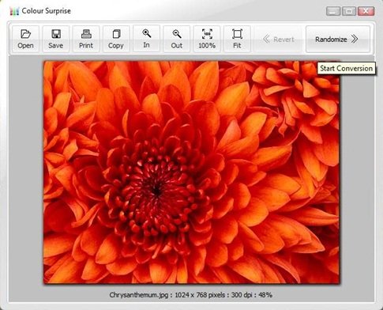Save the image using Save button
383x310 pixels.
pos(56,39)
